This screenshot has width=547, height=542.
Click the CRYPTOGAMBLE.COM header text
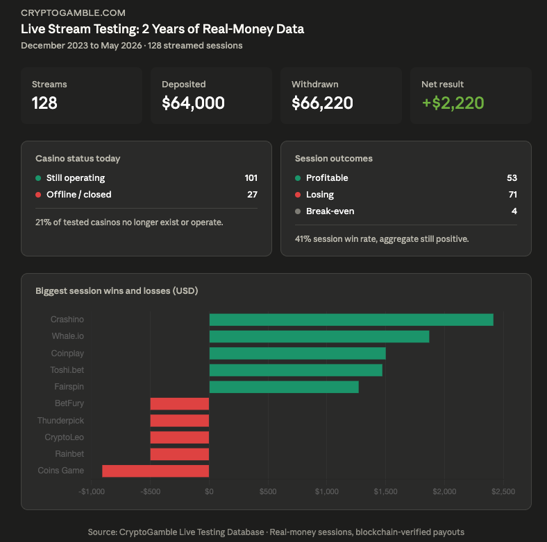[x=73, y=13]
